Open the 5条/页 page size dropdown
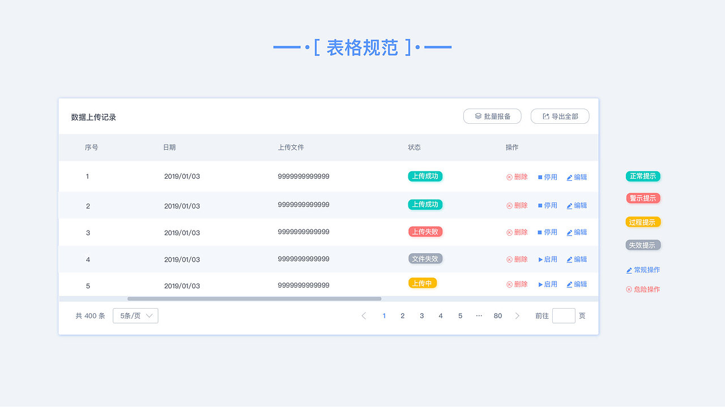 (x=135, y=315)
